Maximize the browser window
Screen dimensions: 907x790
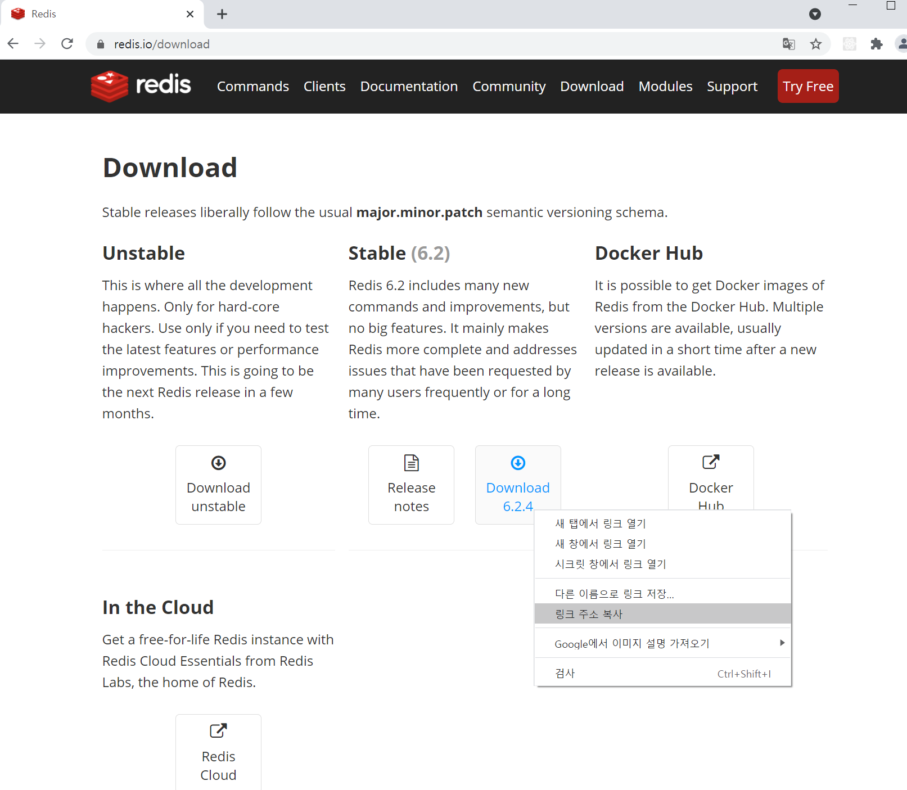(891, 6)
